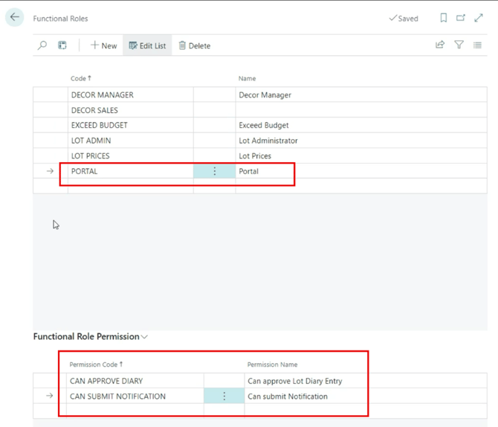Open the search magnifier icon
Screen dimensions: 498x427
pos(42,45)
